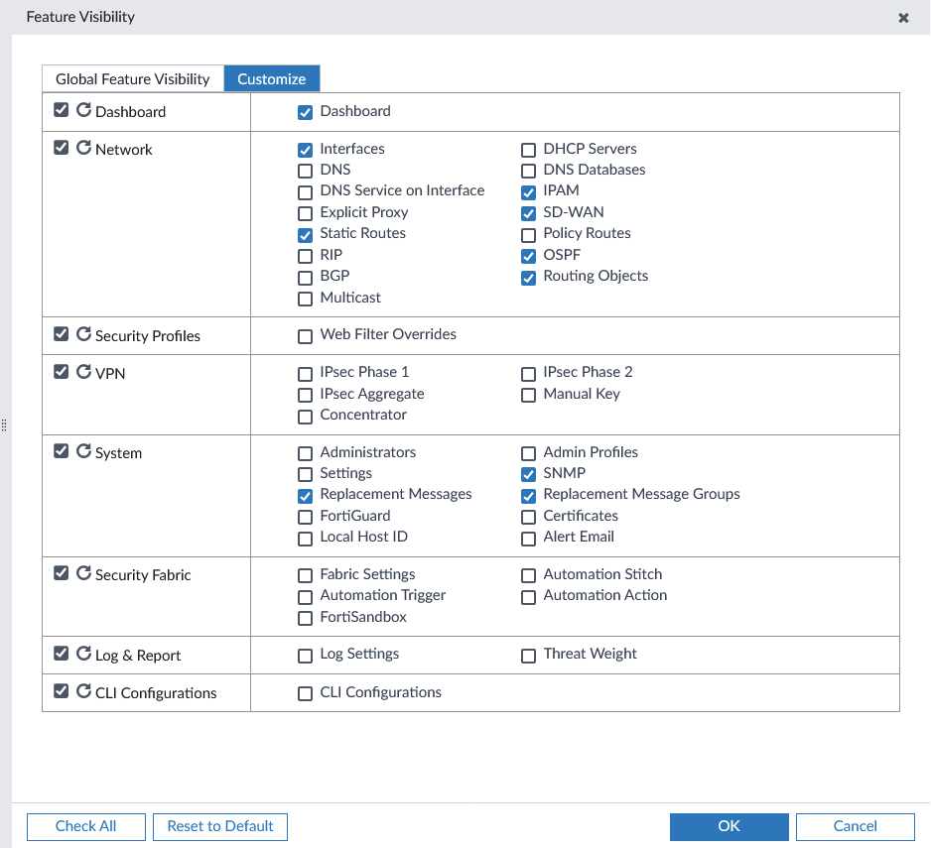
Task: Enable the Threat Weight checkbox
Action: [x=528, y=656]
